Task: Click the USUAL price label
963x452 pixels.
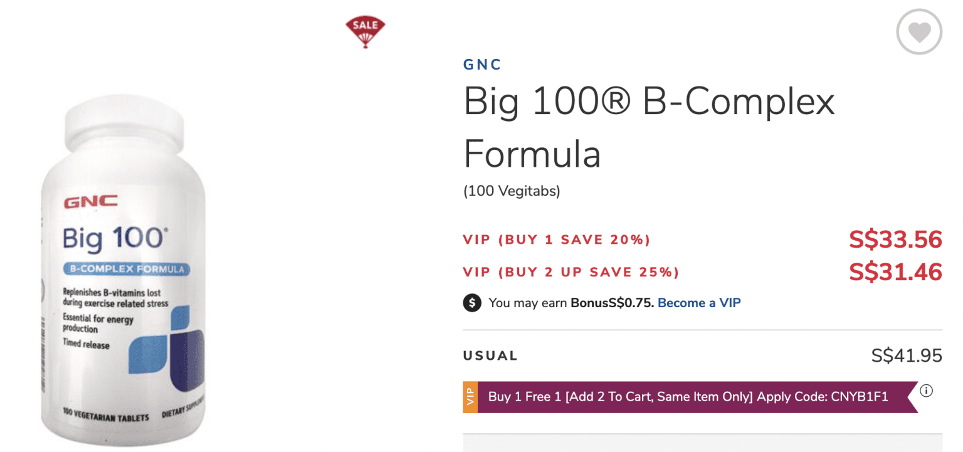Action: [x=490, y=355]
